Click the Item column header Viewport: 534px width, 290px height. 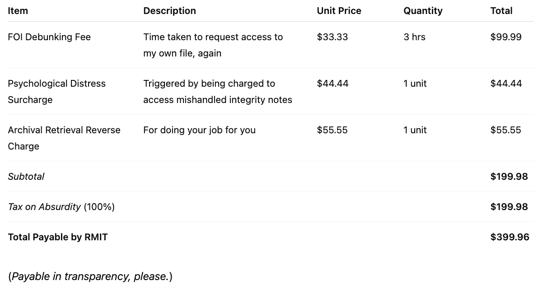tap(18, 11)
